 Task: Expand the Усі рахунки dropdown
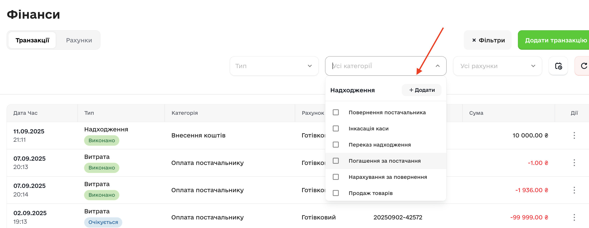click(x=497, y=66)
